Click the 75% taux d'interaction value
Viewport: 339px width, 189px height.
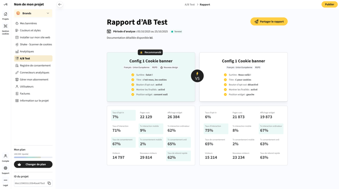[209, 130]
